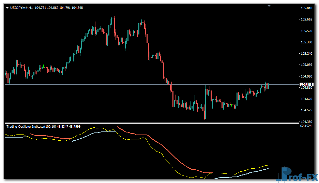Click the 105.380 value on price axis
Image resolution: width=319 pixels, height=183 pixels.
tap(306, 42)
